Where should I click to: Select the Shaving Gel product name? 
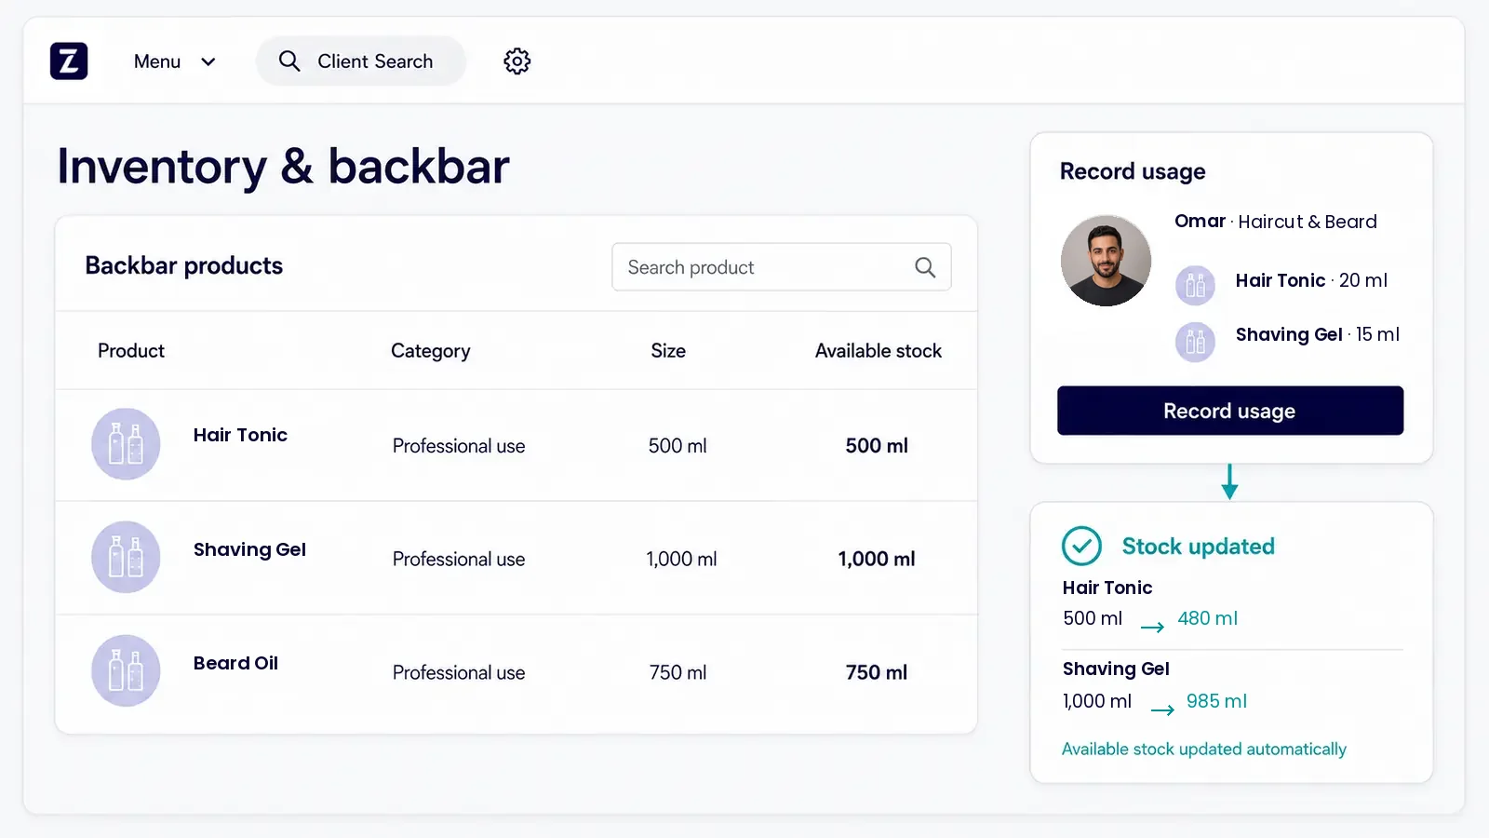(x=249, y=549)
